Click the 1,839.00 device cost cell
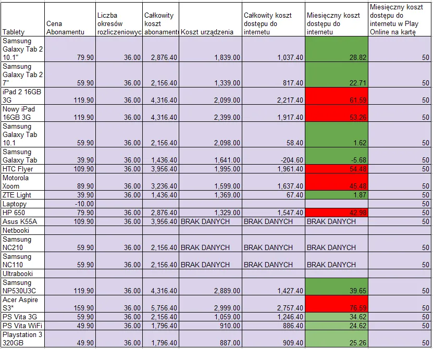The height and width of the screenshot is (349, 433). [211, 49]
